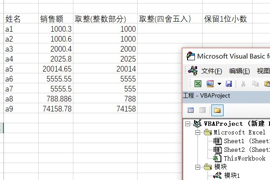Select the empty one-decimal cell in a2 row
This screenshot has width=270, height=180.
pos(227,38)
